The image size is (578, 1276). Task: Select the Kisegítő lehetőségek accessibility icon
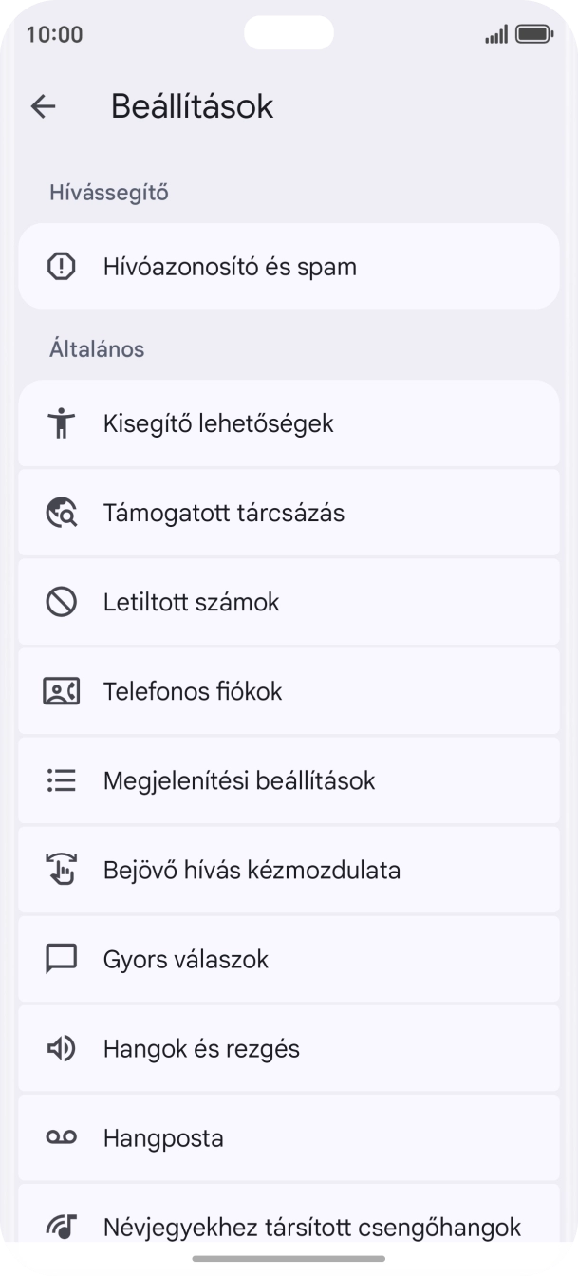(x=61, y=422)
